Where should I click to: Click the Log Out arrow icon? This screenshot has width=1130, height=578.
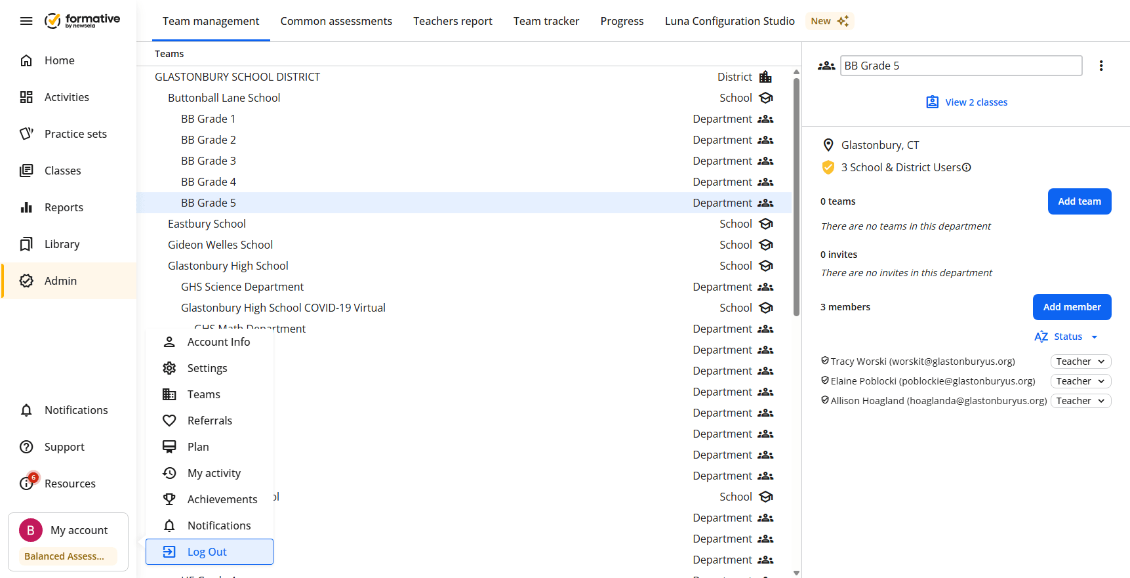coord(169,552)
